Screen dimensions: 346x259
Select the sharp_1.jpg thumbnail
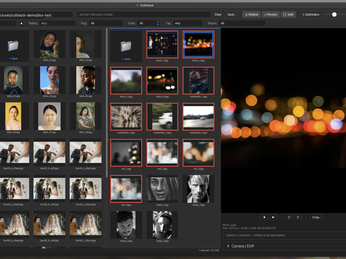tap(162, 189)
